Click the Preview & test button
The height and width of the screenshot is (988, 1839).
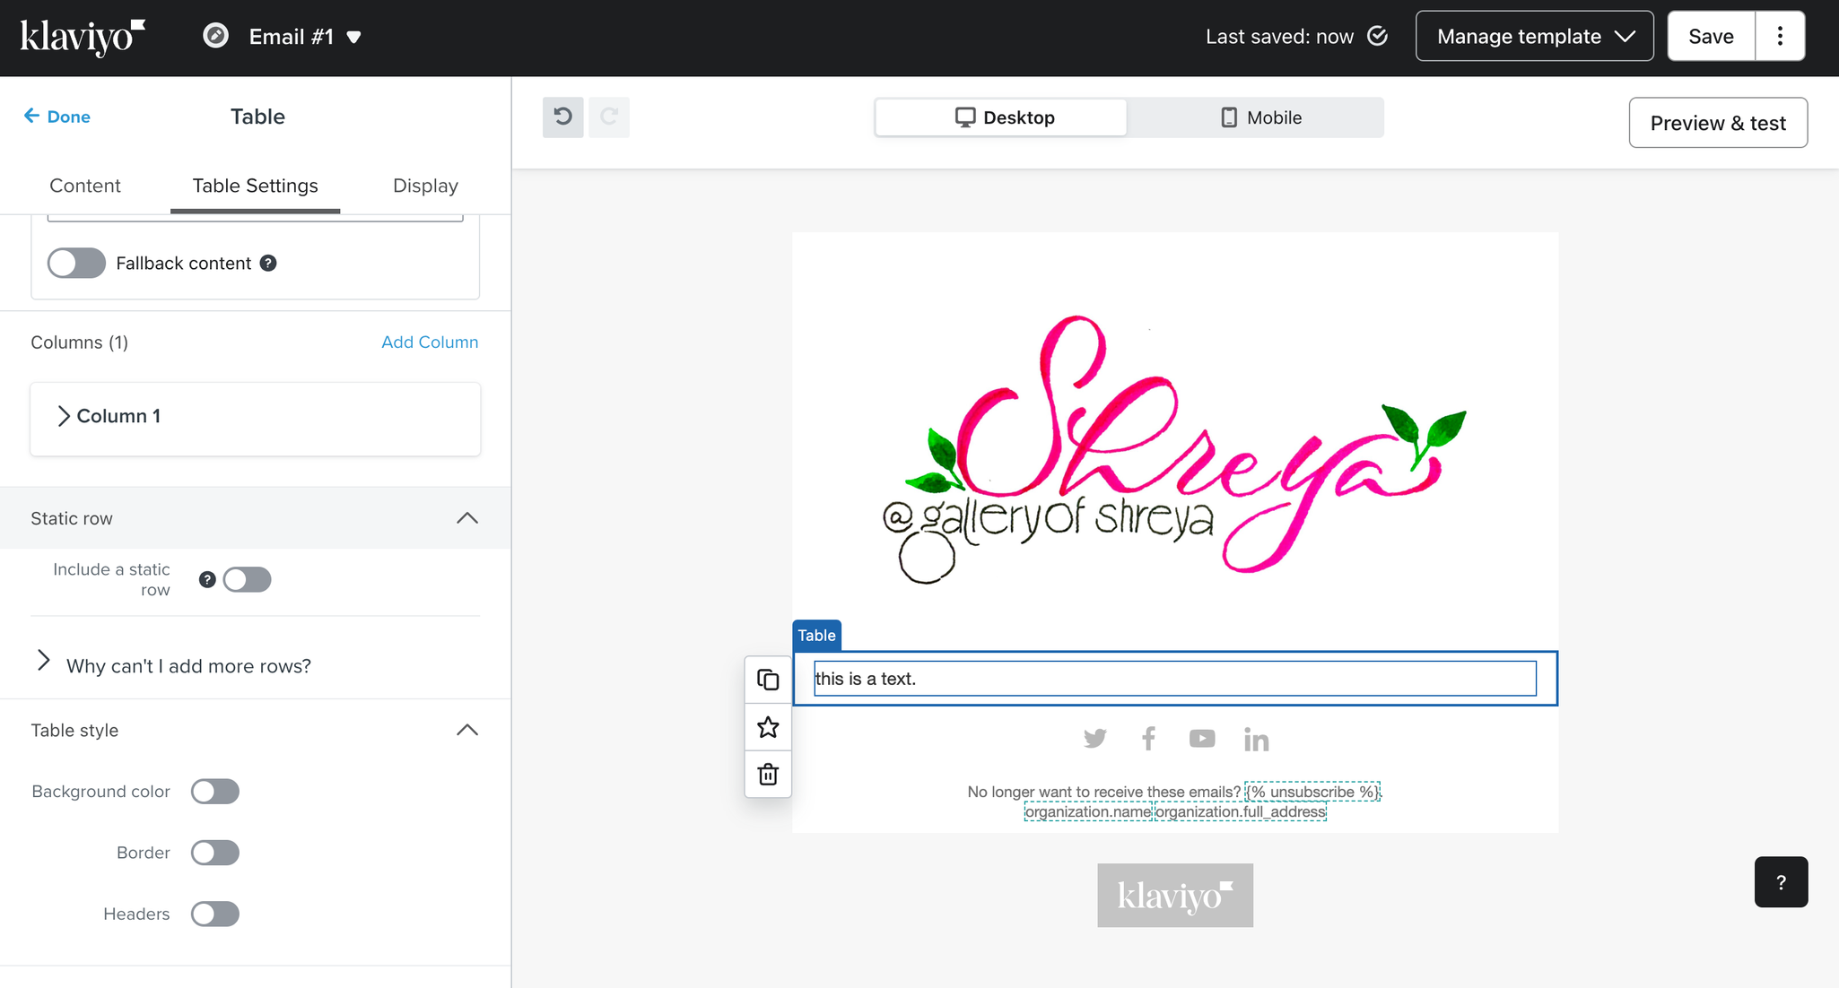[x=1717, y=123]
